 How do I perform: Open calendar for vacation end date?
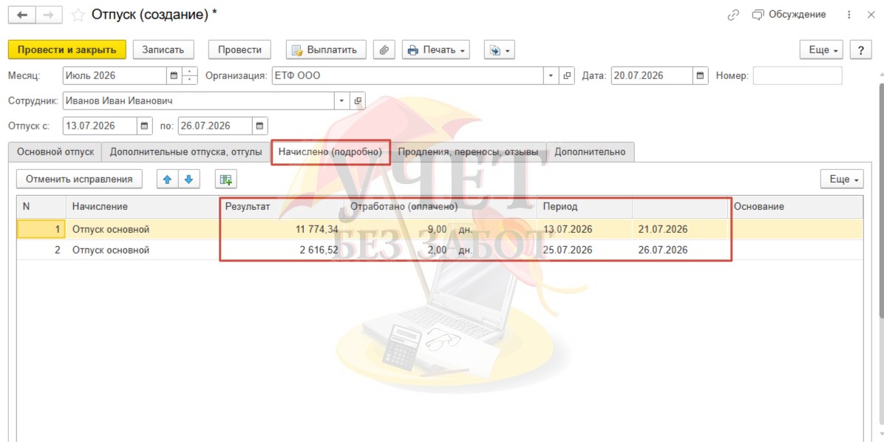coord(260,126)
